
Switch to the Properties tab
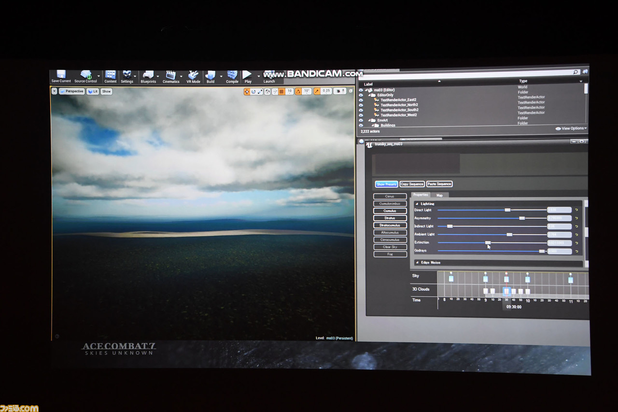[x=421, y=195]
